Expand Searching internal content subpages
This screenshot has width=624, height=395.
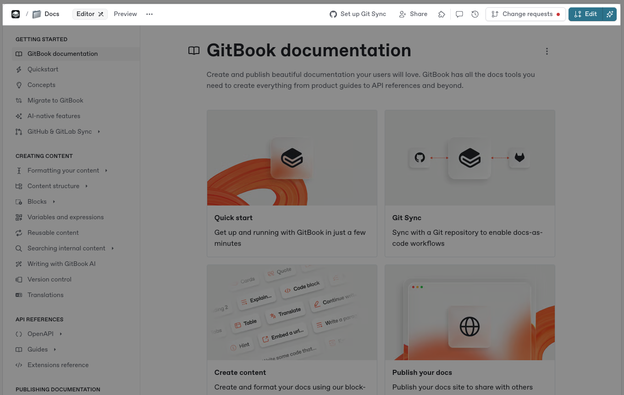(113, 249)
